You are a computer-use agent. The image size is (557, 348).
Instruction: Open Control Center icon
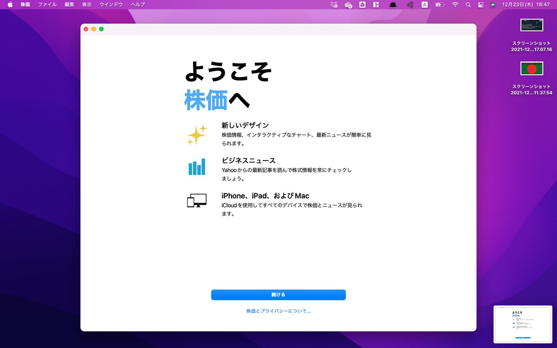480,4
